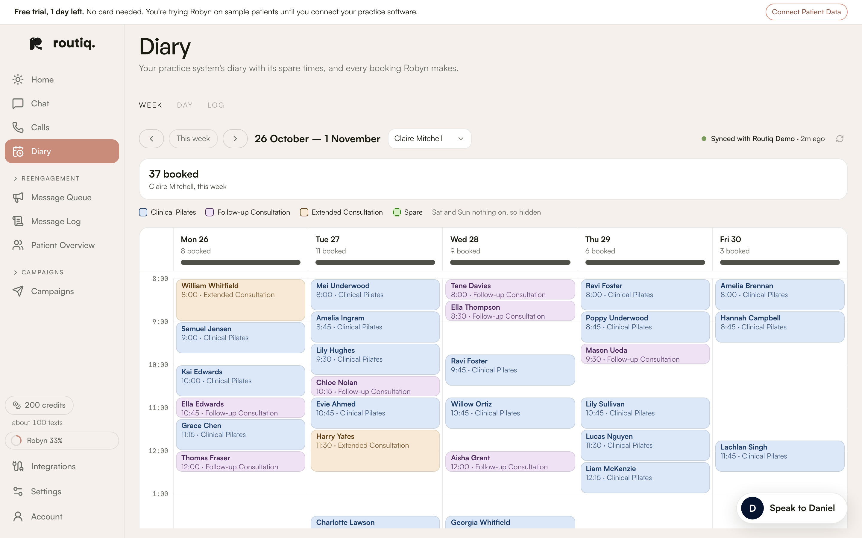Open Harry Yates' 11:30 Extended Consultation
Screen dimensions: 862x538
[x=375, y=451]
